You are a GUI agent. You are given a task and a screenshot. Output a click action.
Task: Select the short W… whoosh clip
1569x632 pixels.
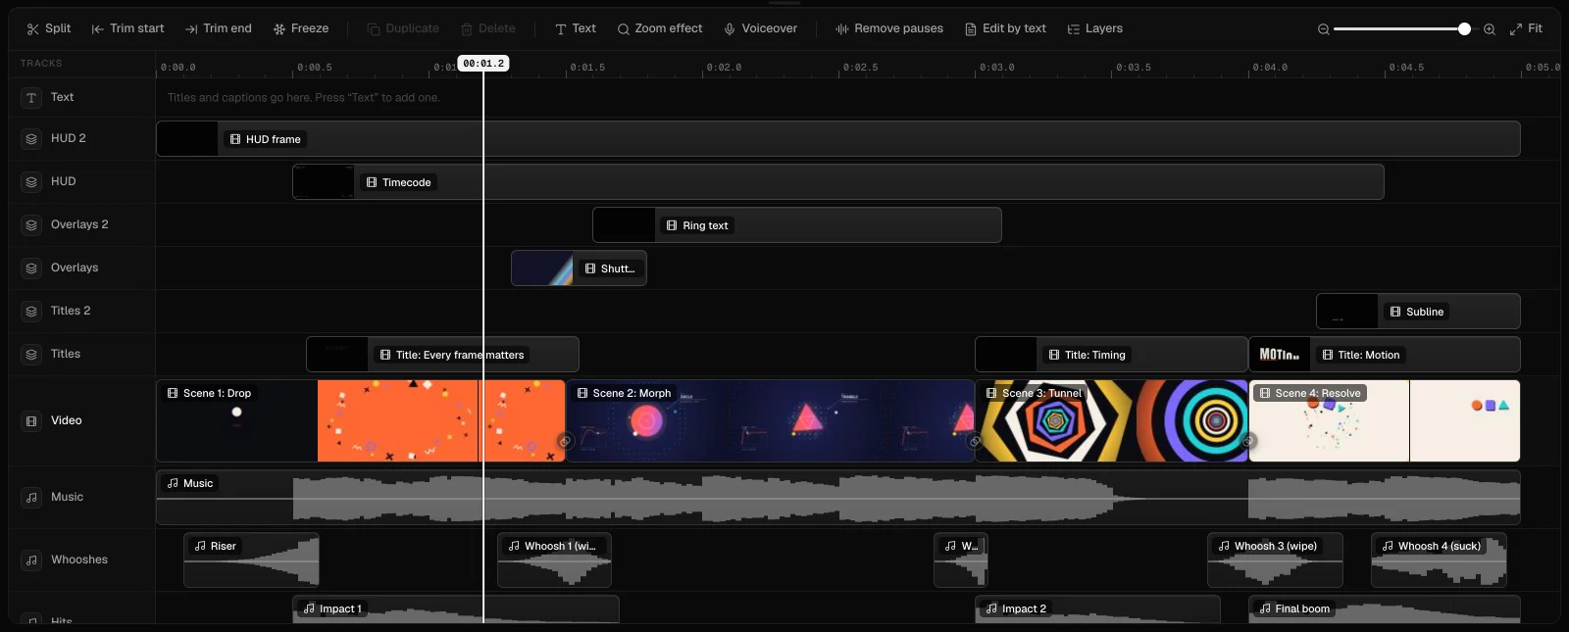tap(960, 560)
